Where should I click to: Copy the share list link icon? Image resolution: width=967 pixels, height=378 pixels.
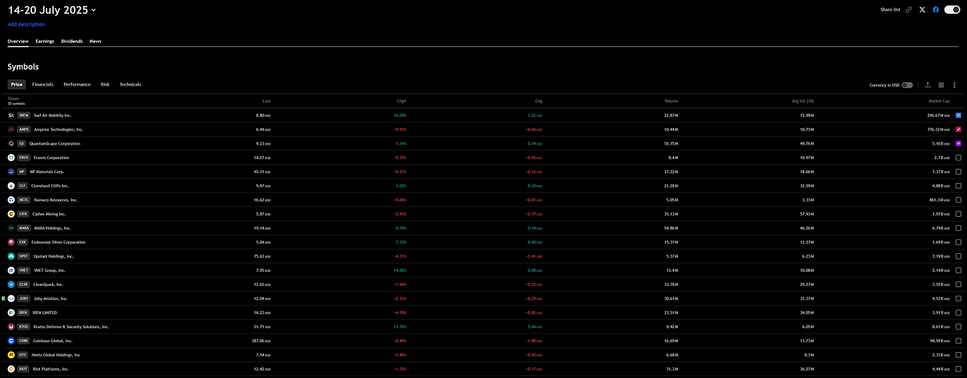tap(909, 10)
